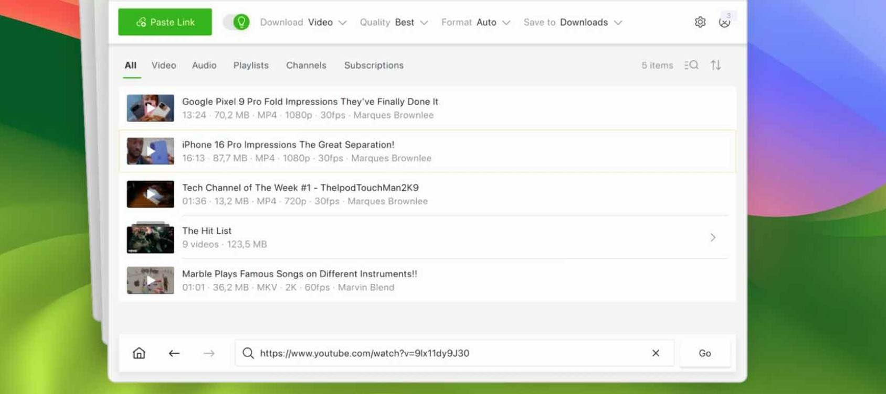Select The Hit List title text
Screen dimensions: 886x394
(207, 231)
